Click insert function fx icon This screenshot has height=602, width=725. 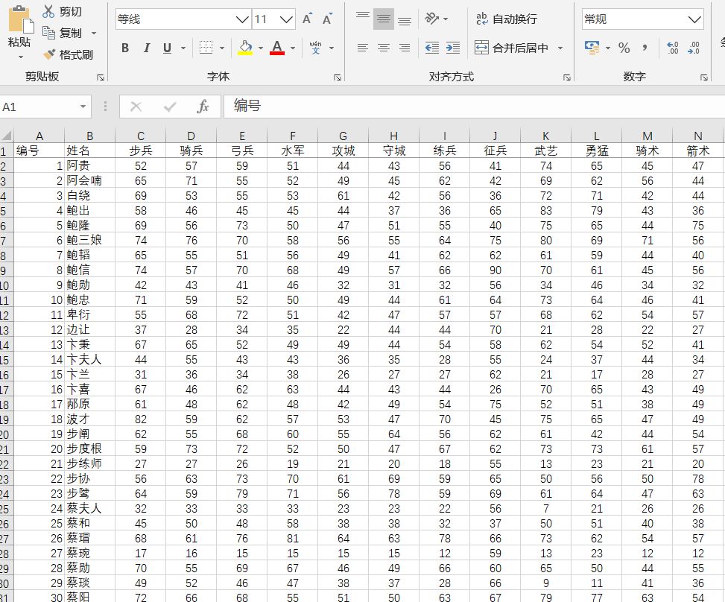(x=203, y=107)
